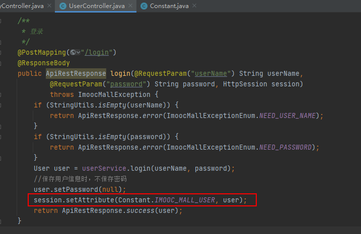Click the login method name in its declaration
This screenshot has height=234, width=361.
120,73
